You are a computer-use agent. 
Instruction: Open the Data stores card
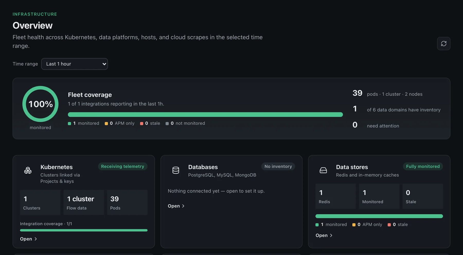pos(324,235)
